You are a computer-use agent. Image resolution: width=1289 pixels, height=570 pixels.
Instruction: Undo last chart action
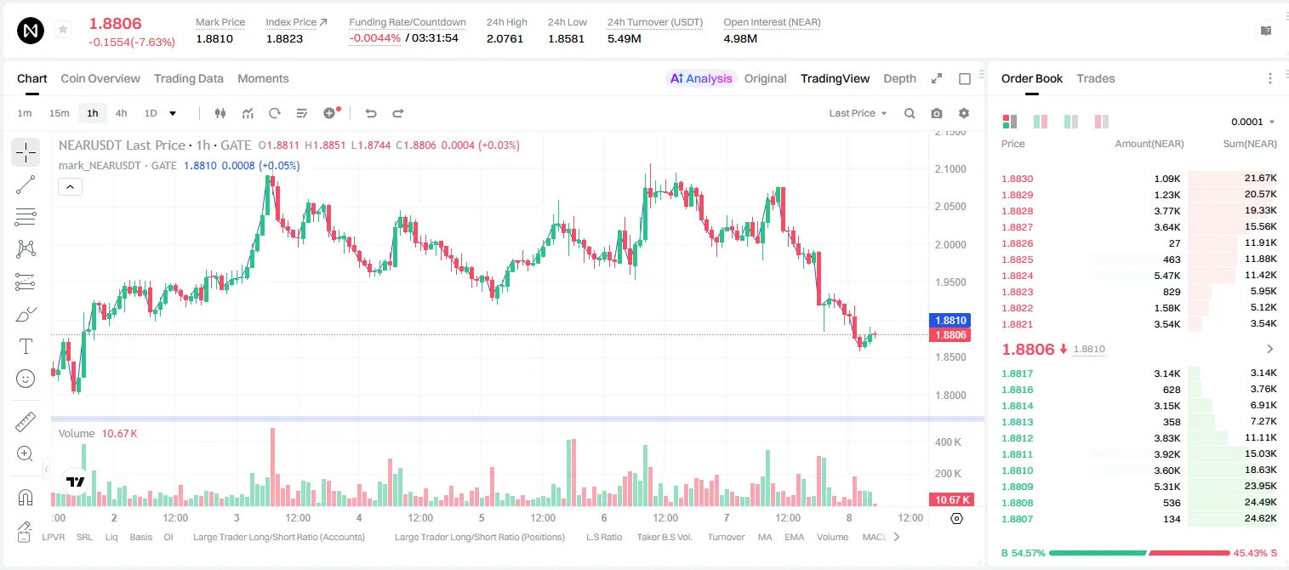pos(370,113)
